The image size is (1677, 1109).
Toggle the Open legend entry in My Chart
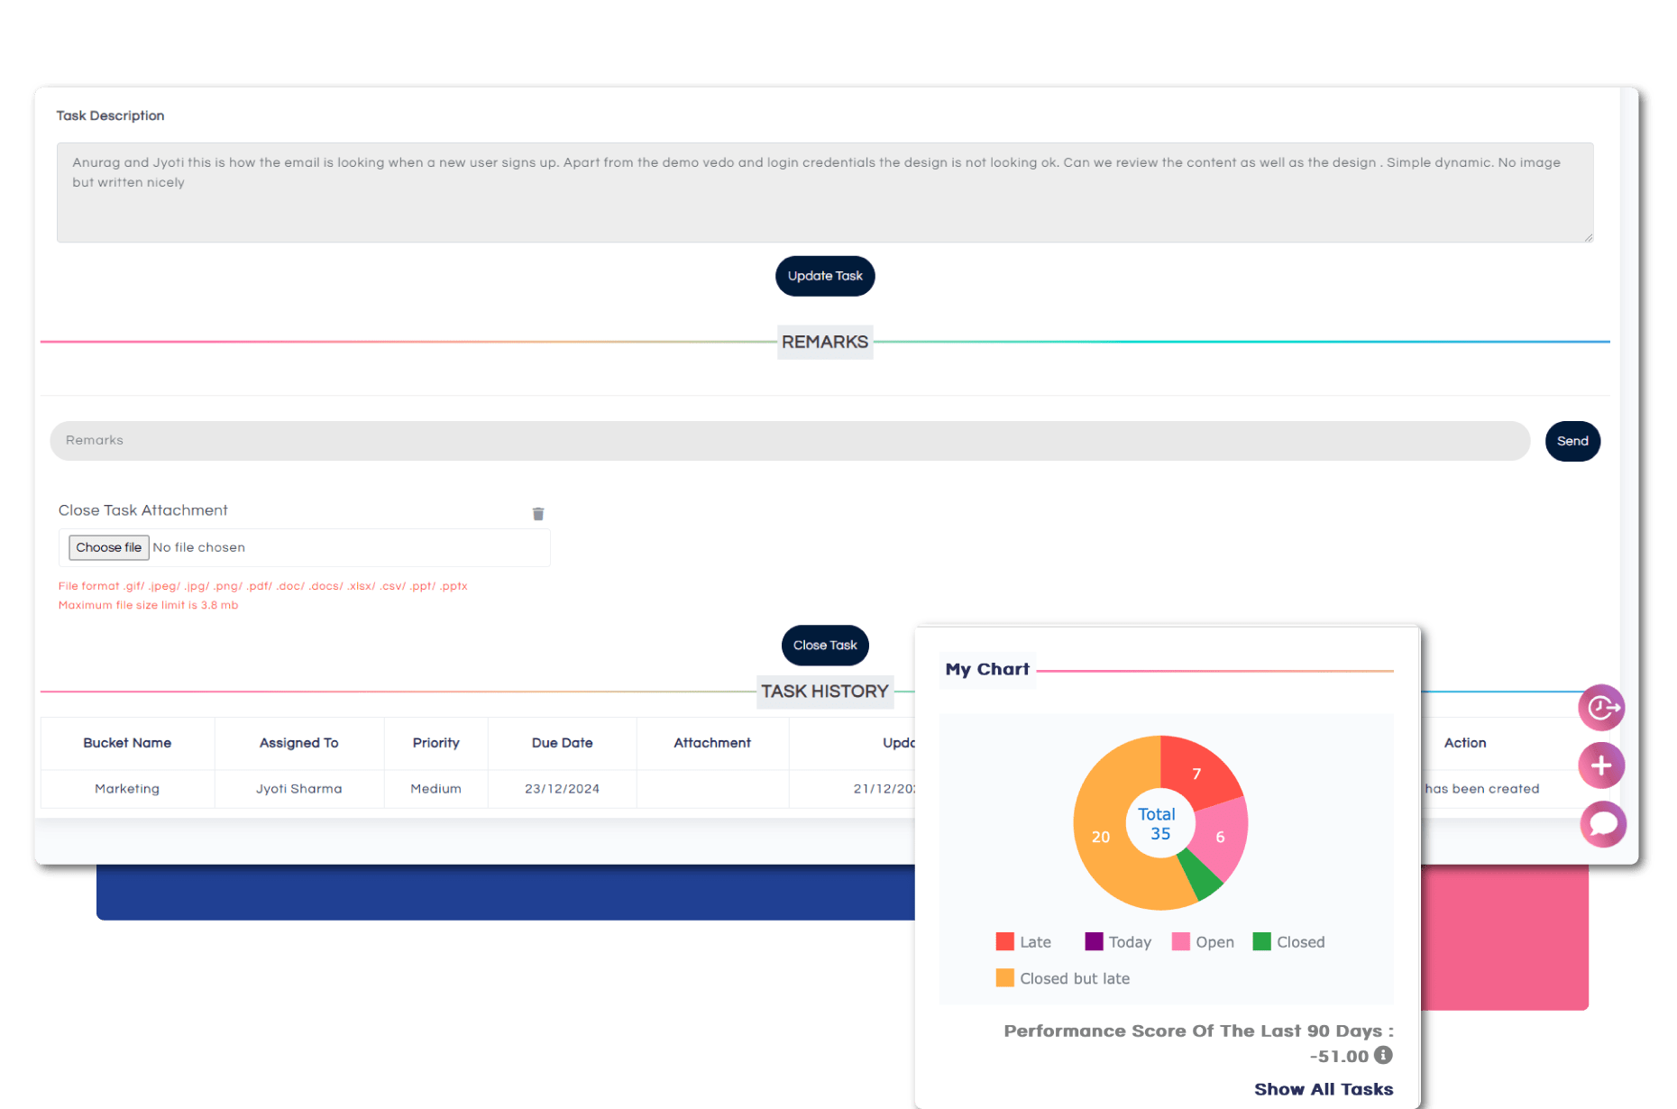[x=1203, y=942]
